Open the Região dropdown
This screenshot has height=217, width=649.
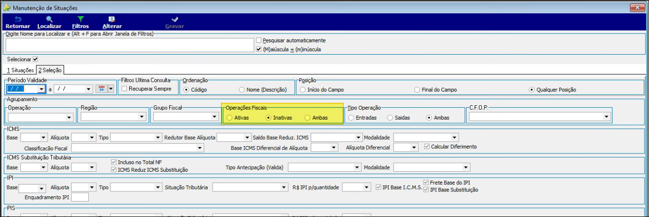click(142, 117)
